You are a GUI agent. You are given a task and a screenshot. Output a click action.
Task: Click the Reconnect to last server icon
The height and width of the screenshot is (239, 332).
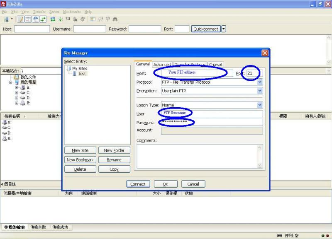[x=83, y=19]
